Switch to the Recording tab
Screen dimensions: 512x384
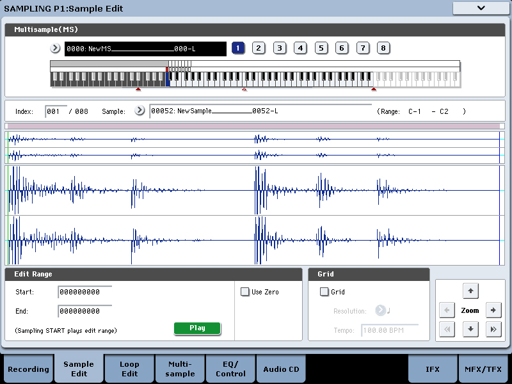pyautogui.click(x=28, y=369)
